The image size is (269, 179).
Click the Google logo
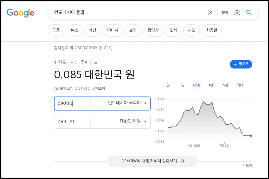pos(20,13)
